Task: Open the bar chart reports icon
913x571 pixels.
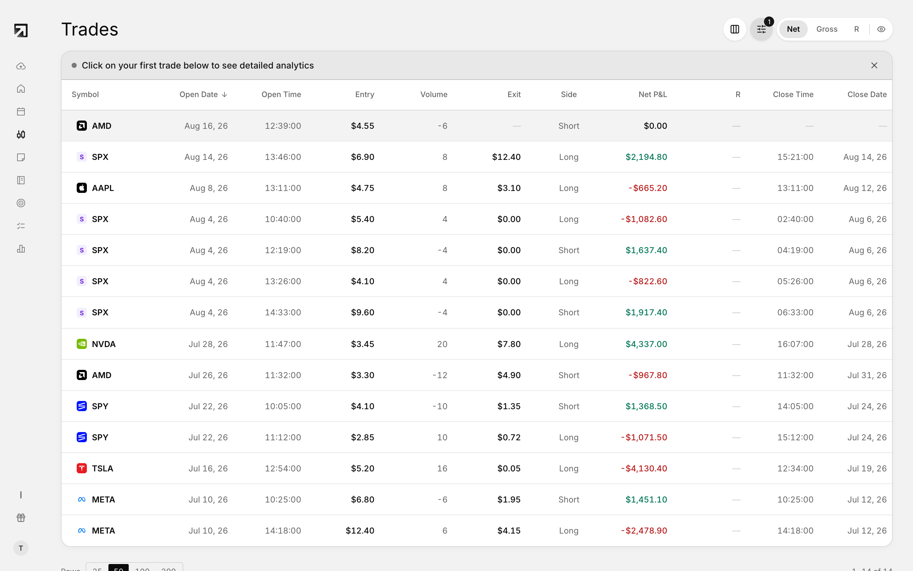Action: 21,248
